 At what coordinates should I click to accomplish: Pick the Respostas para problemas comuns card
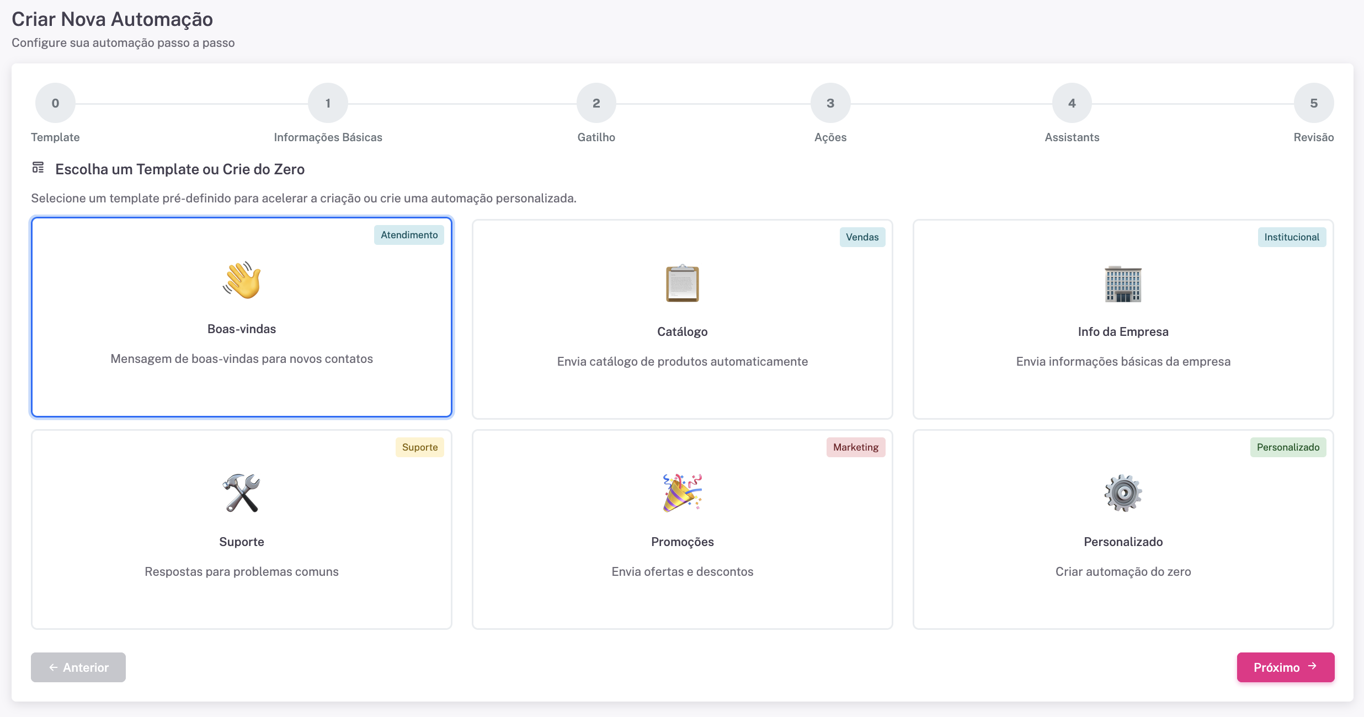click(242, 571)
